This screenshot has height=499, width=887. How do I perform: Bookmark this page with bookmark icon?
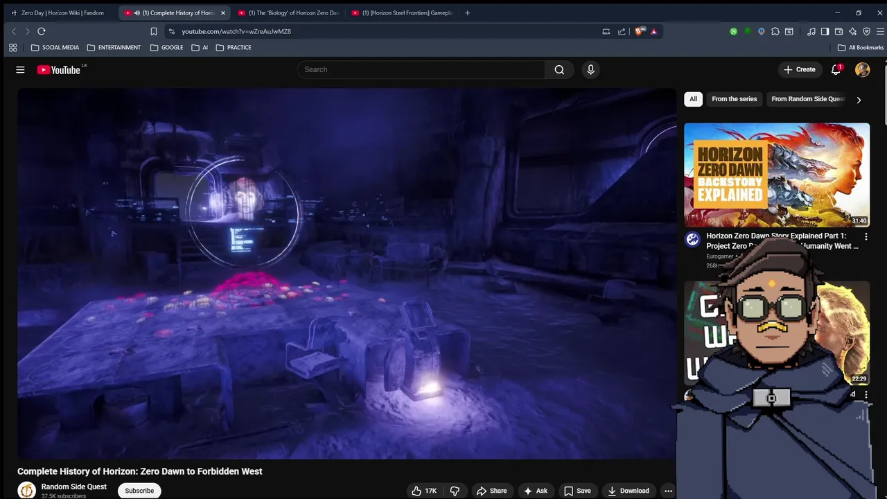click(154, 31)
